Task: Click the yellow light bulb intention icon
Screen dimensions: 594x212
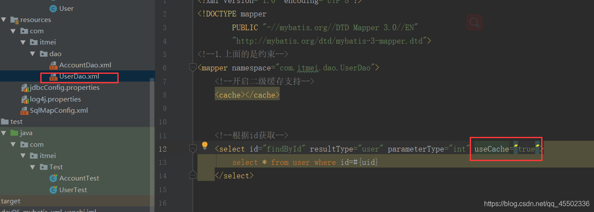Action: [x=205, y=146]
